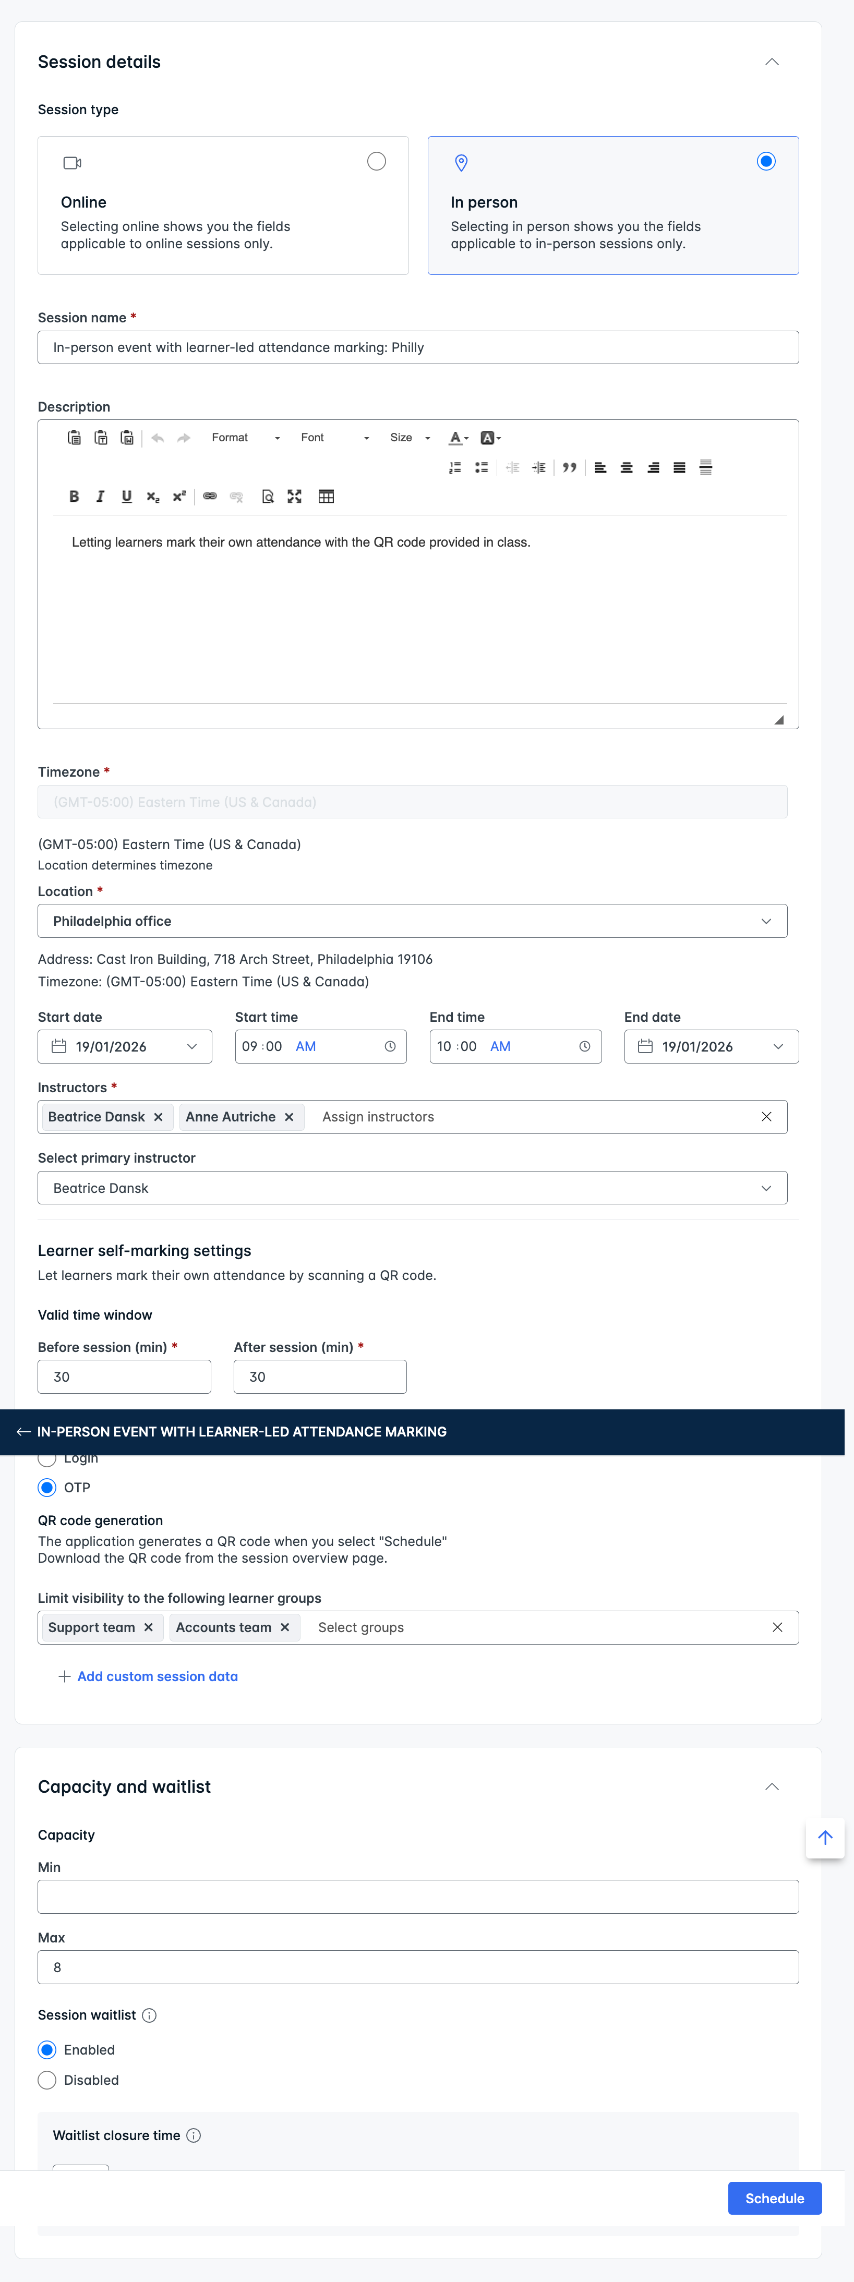Viewport: 854px width, 2282px height.
Task: Collapse the Capacity and waitlist section
Action: (x=772, y=1787)
